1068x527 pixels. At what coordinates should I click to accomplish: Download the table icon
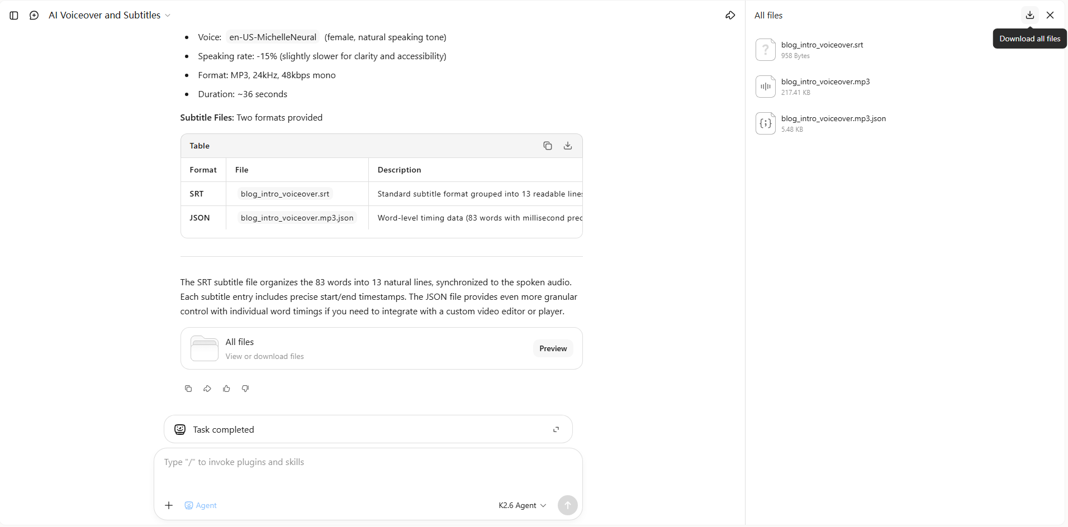coord(568,146)
